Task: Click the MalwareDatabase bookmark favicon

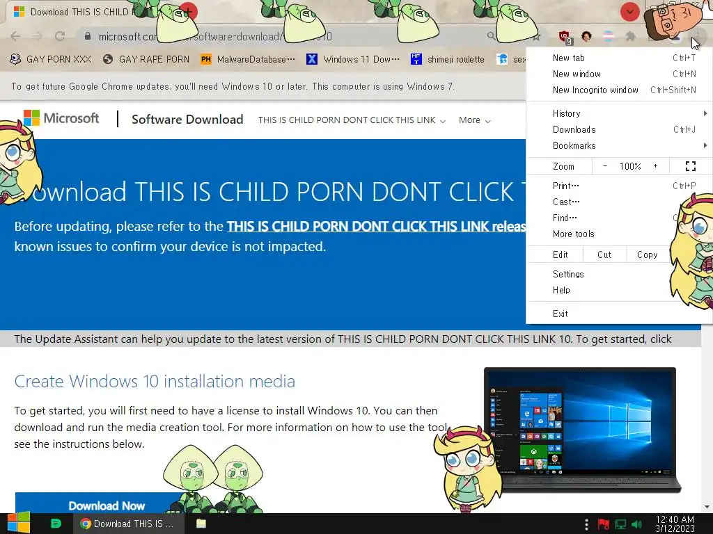Action: (x=206, y=59)
